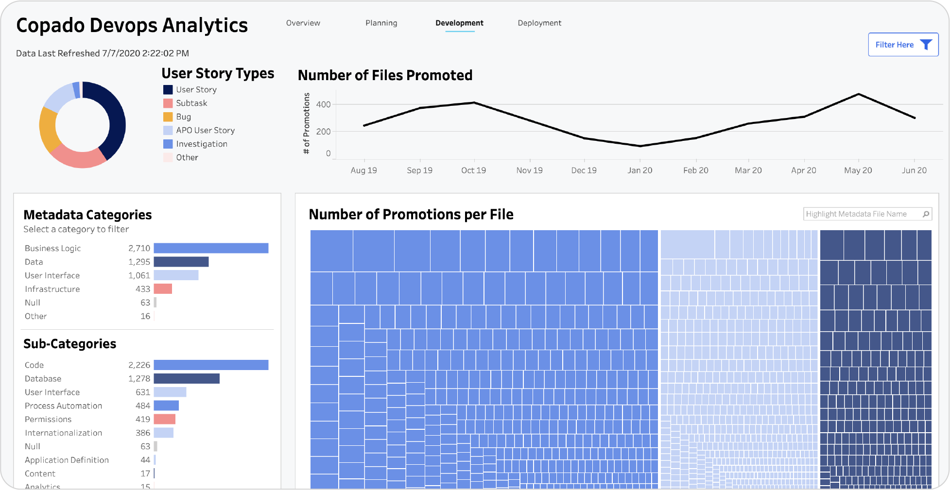Click the May 20 peak on line chart
This screenshot has width=950, height=490.
859,94
